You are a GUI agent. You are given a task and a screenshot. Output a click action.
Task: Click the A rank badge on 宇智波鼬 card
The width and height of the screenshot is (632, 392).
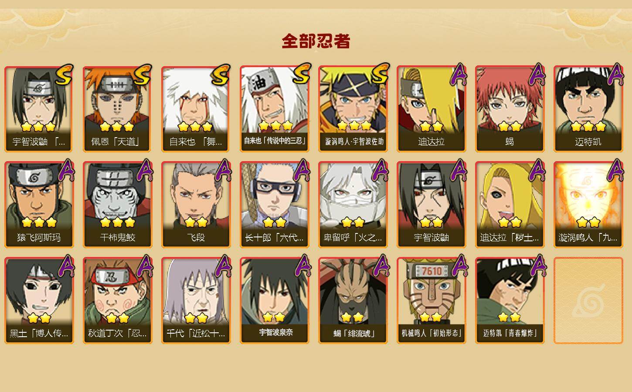coord(458,170)
